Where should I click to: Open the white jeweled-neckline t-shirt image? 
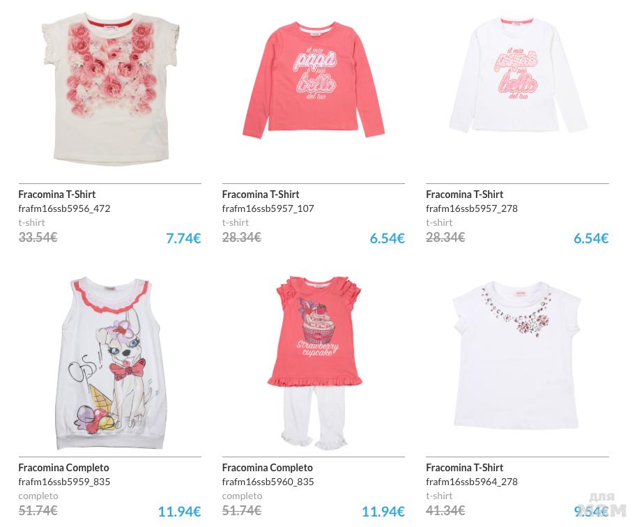point(516,355)
